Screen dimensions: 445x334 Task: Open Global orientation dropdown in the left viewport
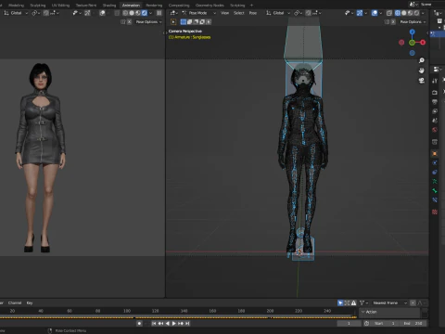16,13
